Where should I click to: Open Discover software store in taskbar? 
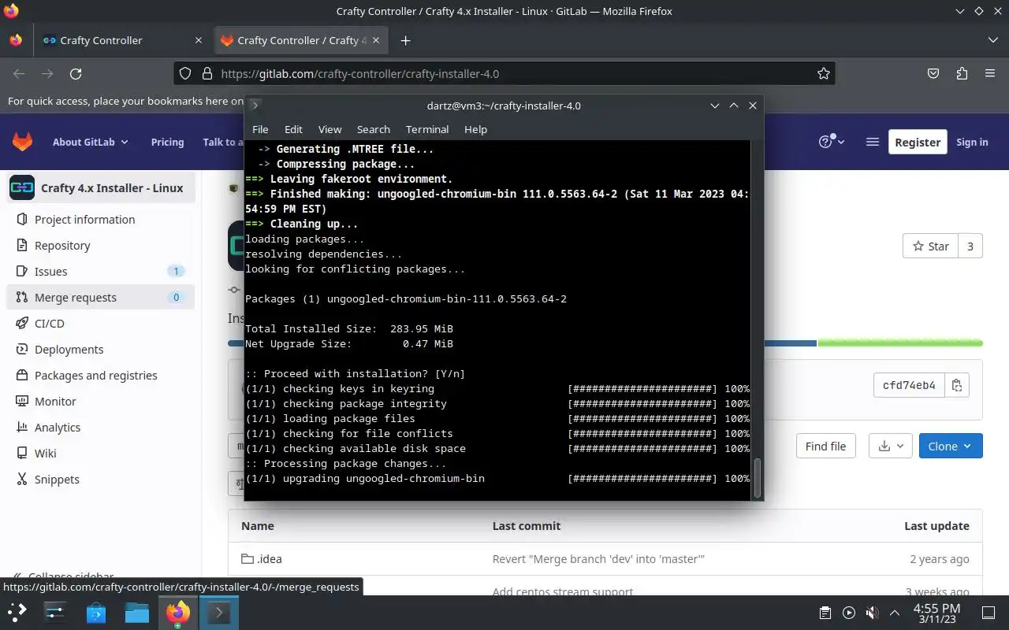click(96, 612)
